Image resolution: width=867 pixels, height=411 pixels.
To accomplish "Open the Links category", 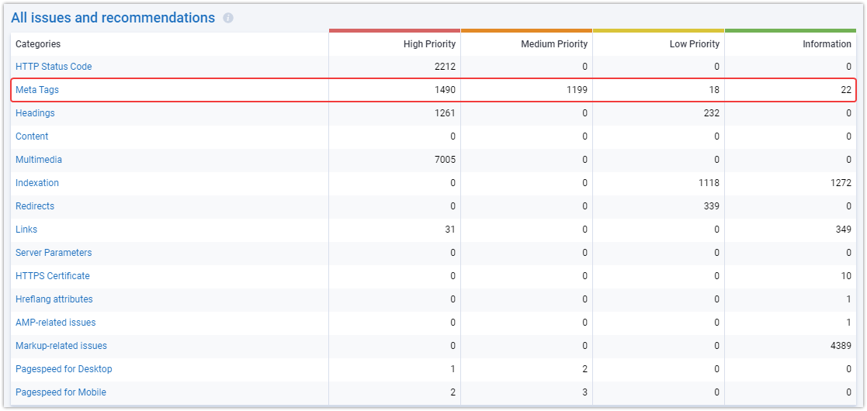I will (26, 230).
